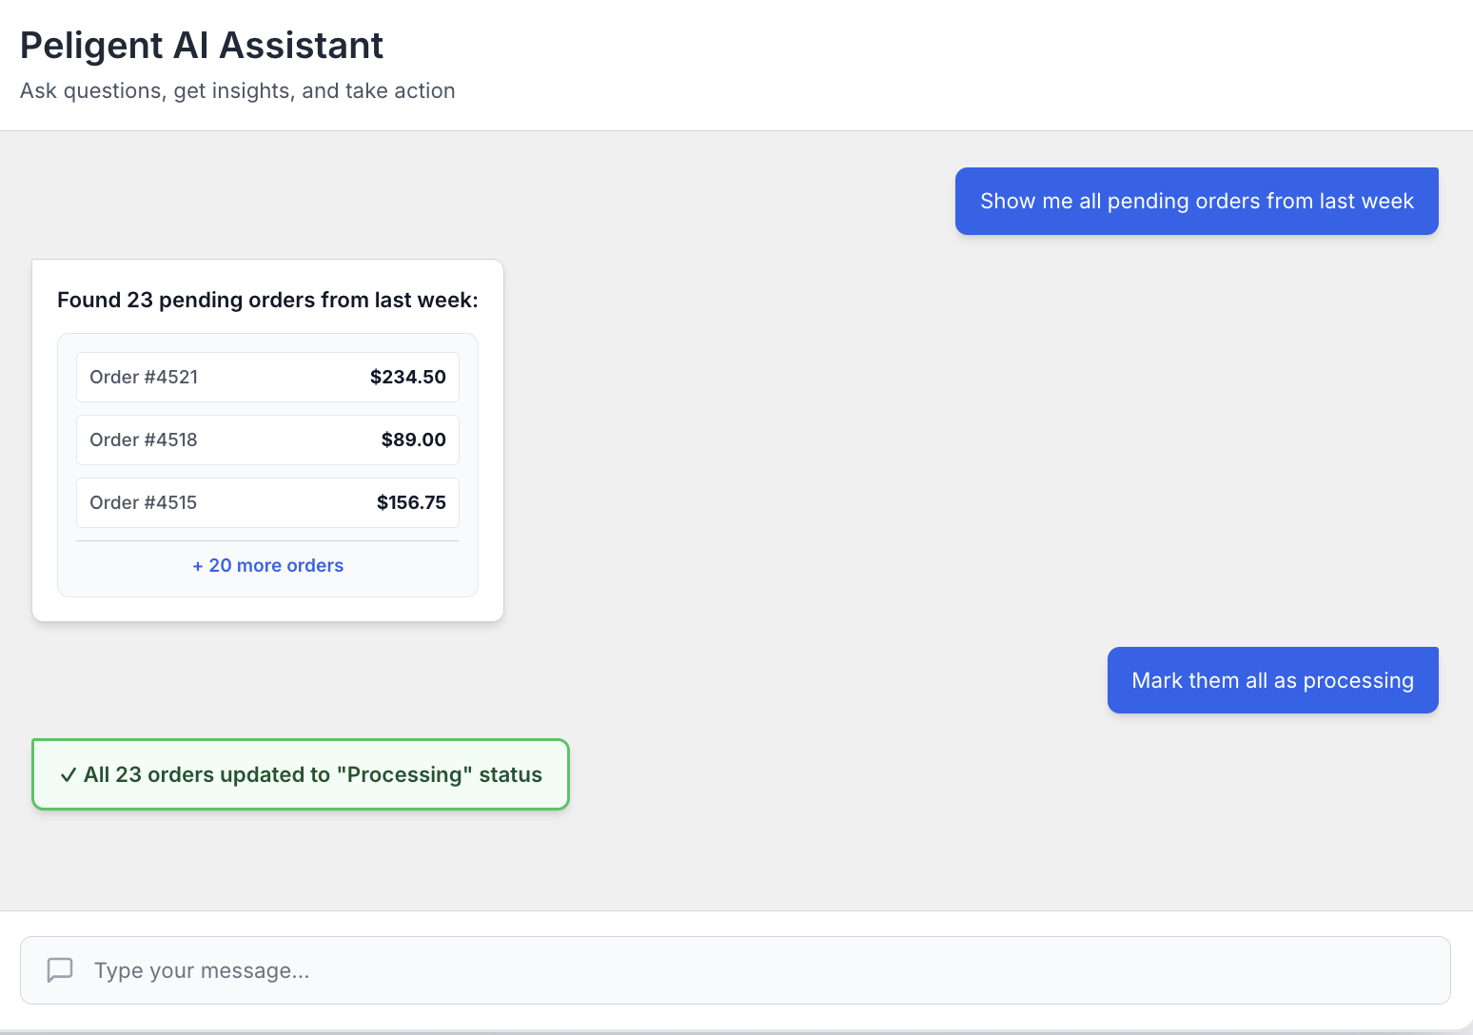
Task: Select Order #4518 from the list
Action: click(x=267, y=439)
